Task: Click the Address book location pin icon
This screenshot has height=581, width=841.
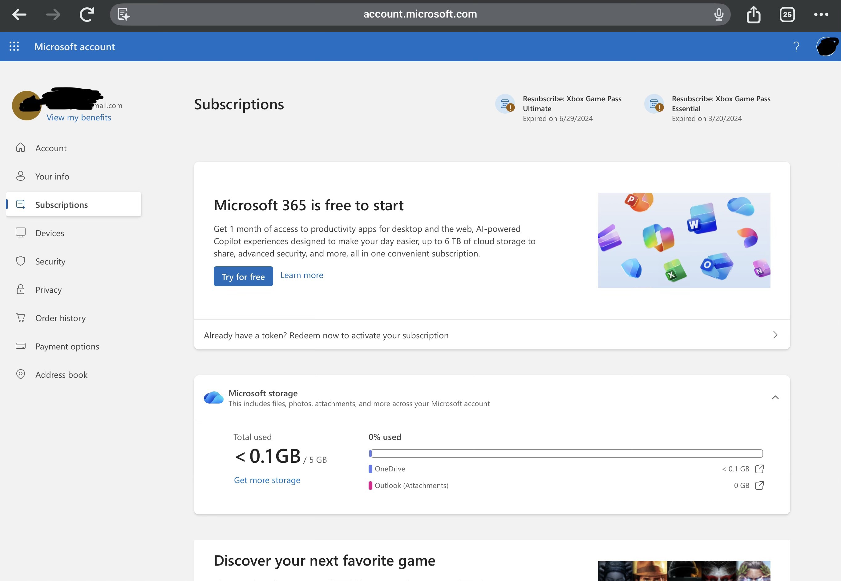Action: pyautogui.click(x=21, y=374)
